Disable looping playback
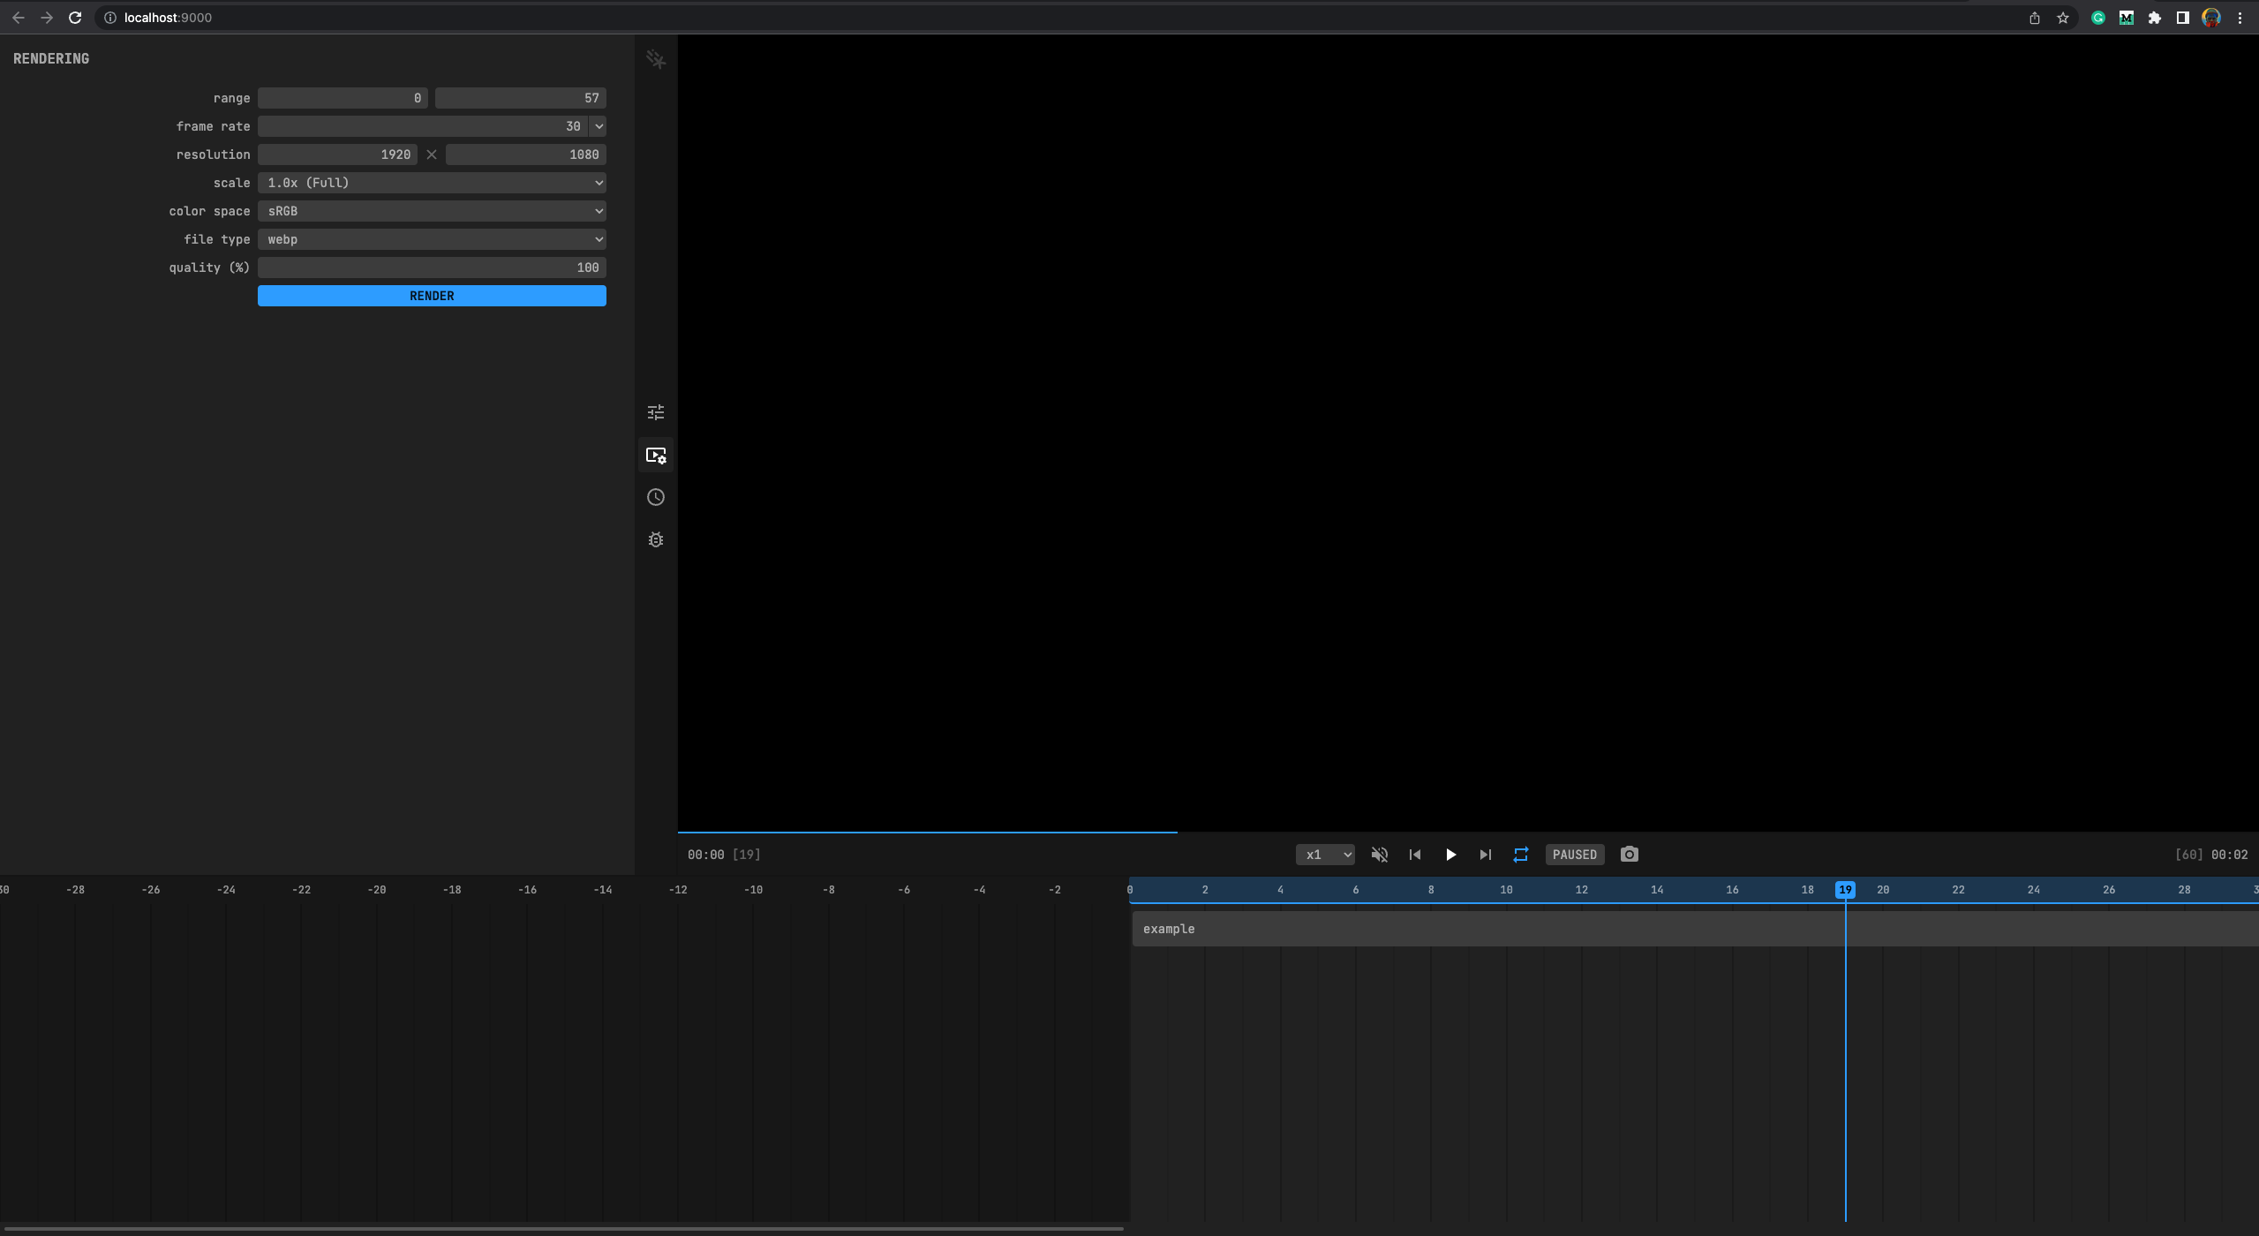Viewport: 2259px width, 1236px height. pyautogui.click(x=1521, y=854)
